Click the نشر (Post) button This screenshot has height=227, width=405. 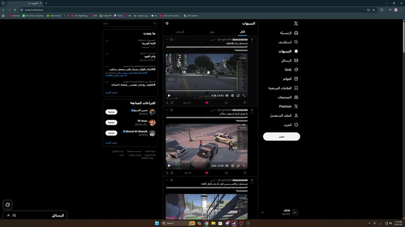(x=282, y=137)
